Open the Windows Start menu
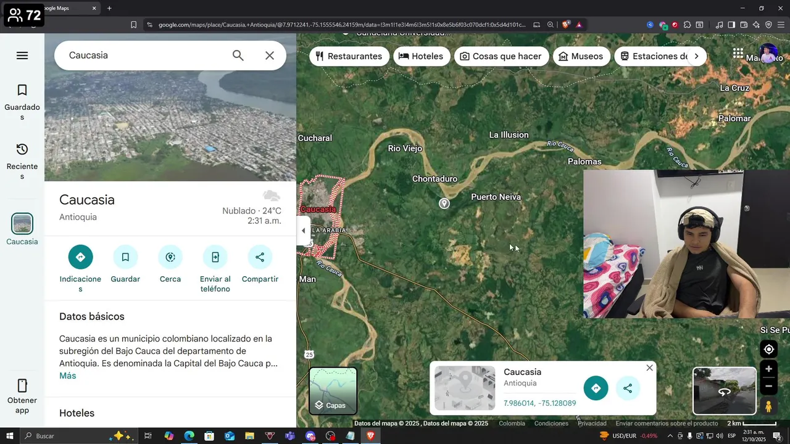Viewport: 790px width, 444px height. tap(10, 436)
